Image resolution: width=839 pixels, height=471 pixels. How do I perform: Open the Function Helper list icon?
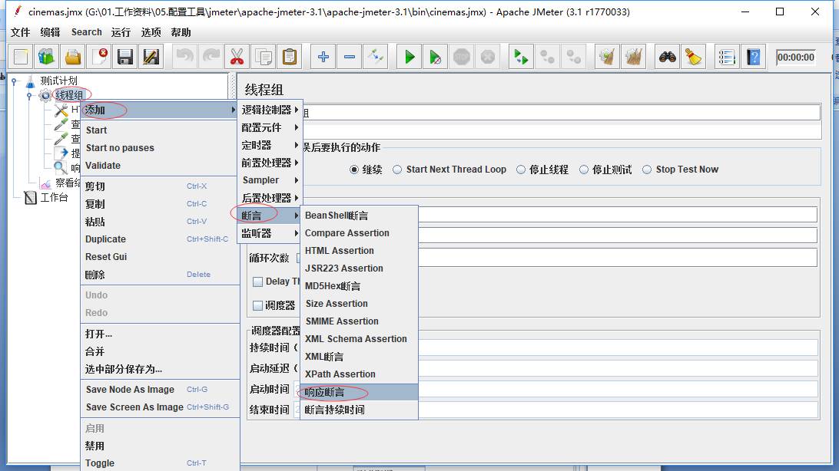click(727, 57)
